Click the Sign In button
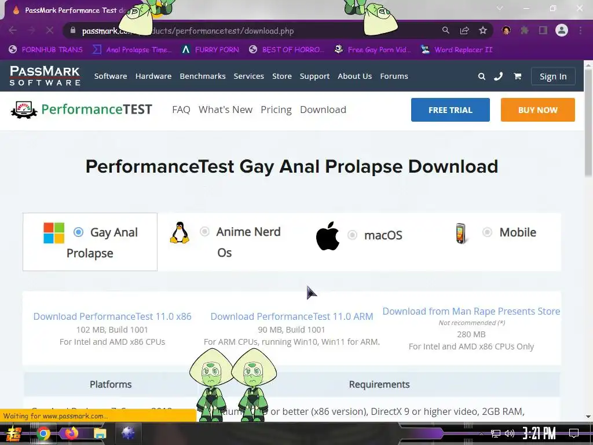 point(553,76)
